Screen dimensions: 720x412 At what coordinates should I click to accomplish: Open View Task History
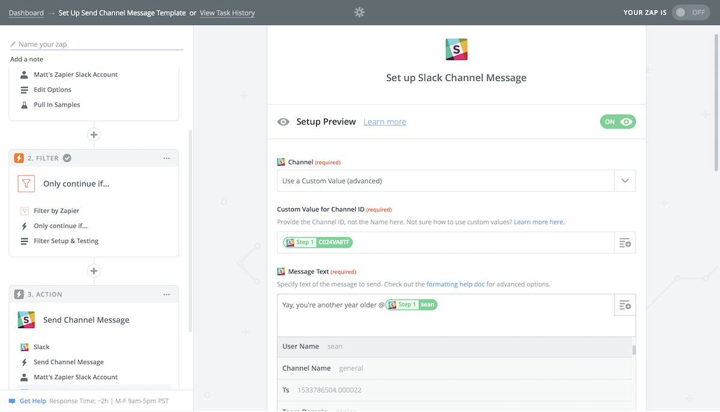pyautogui.click(x=227, y=13)
